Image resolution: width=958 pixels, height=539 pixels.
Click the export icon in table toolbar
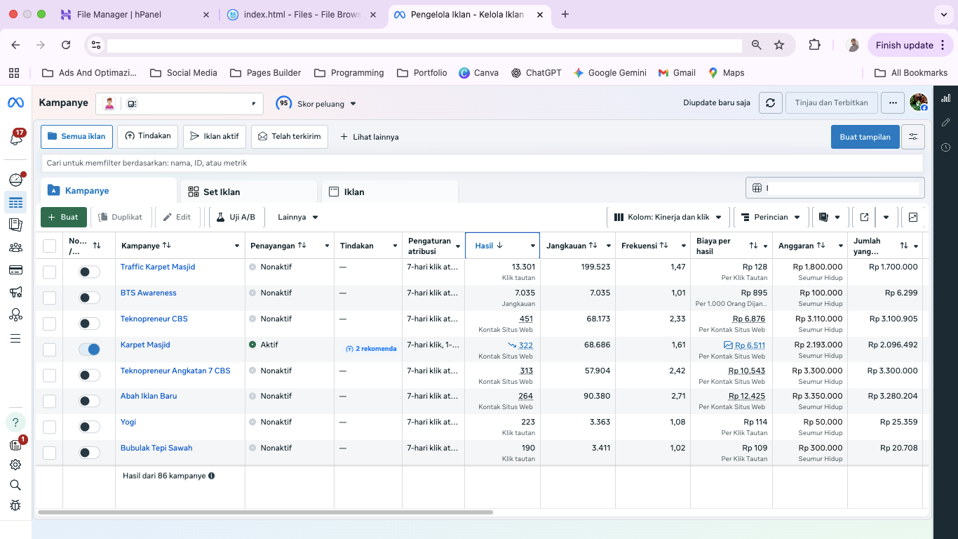[864, 218]
